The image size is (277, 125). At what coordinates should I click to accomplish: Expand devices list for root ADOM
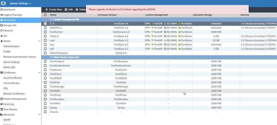click(x=242, y=40)
